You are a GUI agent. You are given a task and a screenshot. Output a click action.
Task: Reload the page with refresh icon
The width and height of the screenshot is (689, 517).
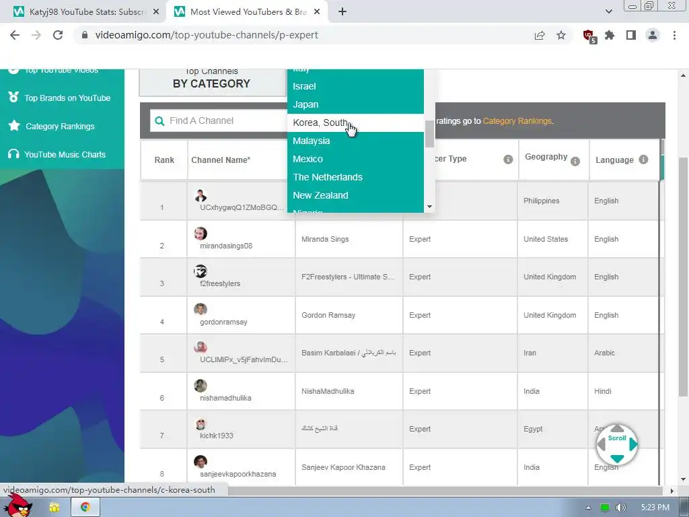point(58,35)
